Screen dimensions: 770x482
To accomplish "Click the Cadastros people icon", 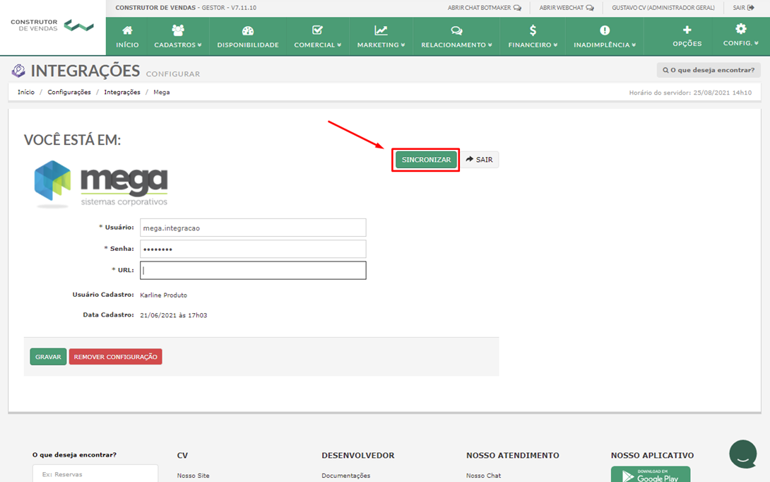I will [178, 30].
